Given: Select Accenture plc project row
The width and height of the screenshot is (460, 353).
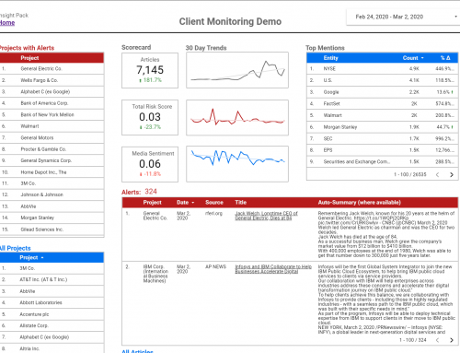Looking at the screenshot, I should pos(52,314).
